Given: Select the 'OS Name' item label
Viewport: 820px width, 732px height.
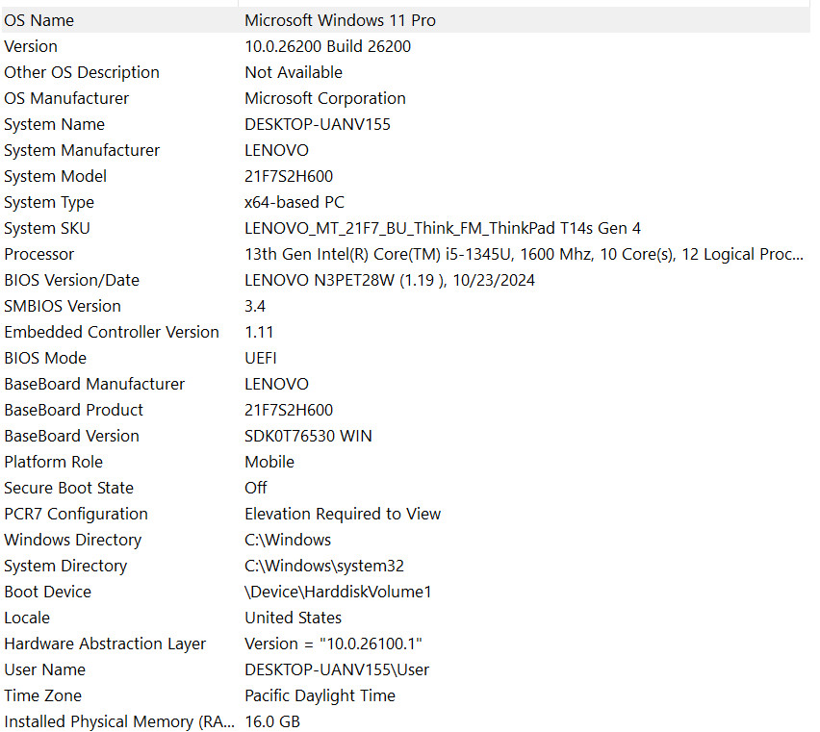Looking at the screenshot, I should click(38, 20).
